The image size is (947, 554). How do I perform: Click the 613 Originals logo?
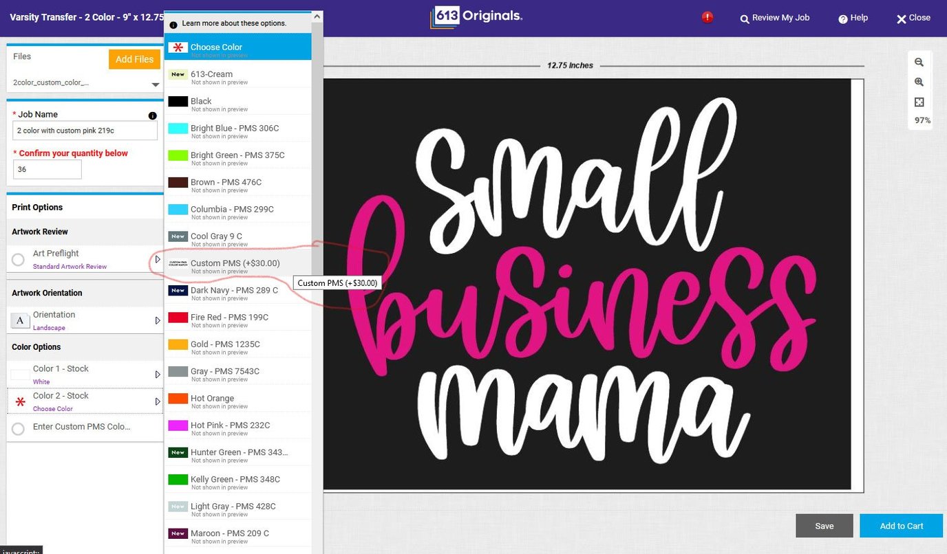[x=476, y=17]
